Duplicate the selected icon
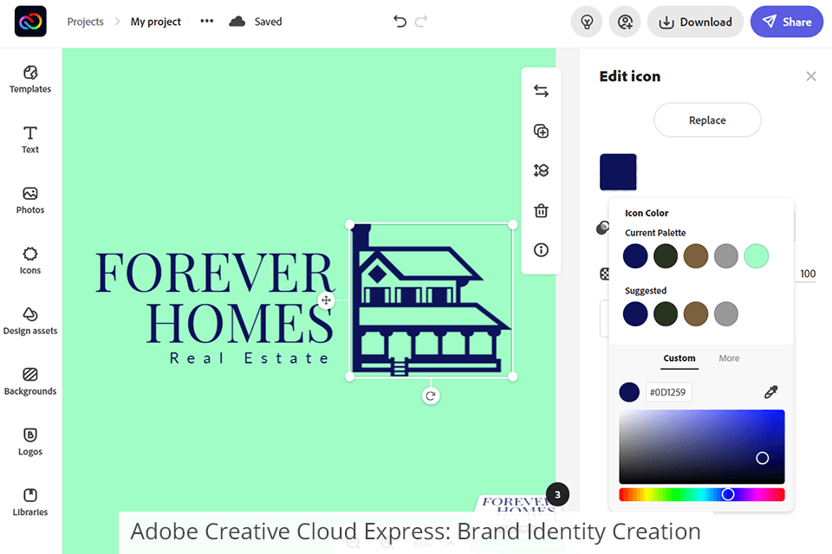This screenshot has width=832, height=554. 541,131
